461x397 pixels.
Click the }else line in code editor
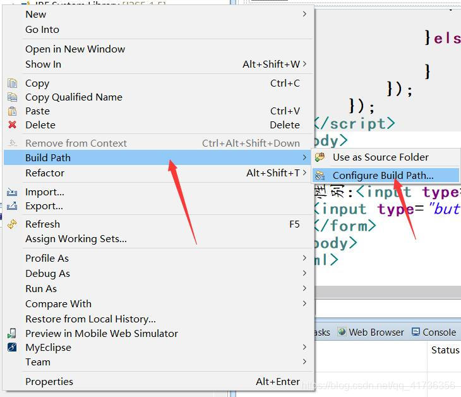pos(443,39)
